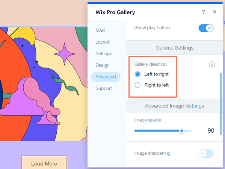This screenshot has height=169, width=225.
Task: Open the Support tab
Action: pos(103,89)
